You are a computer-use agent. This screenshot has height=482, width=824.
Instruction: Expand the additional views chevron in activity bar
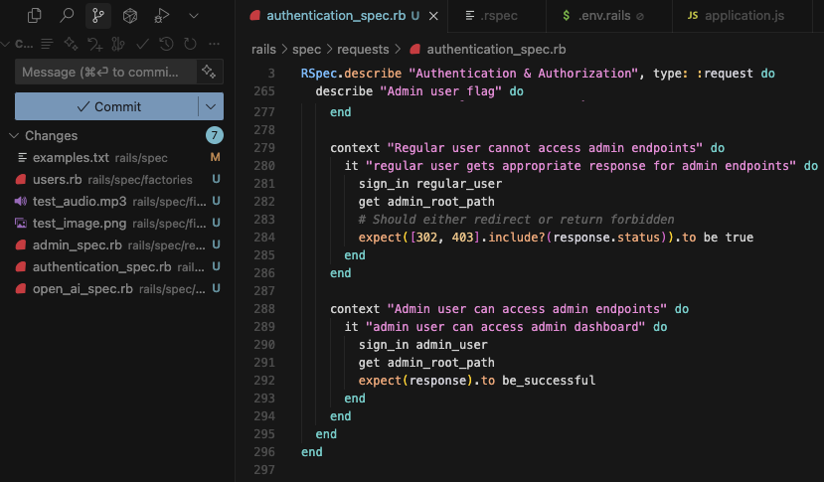click(x=193, y=15)
